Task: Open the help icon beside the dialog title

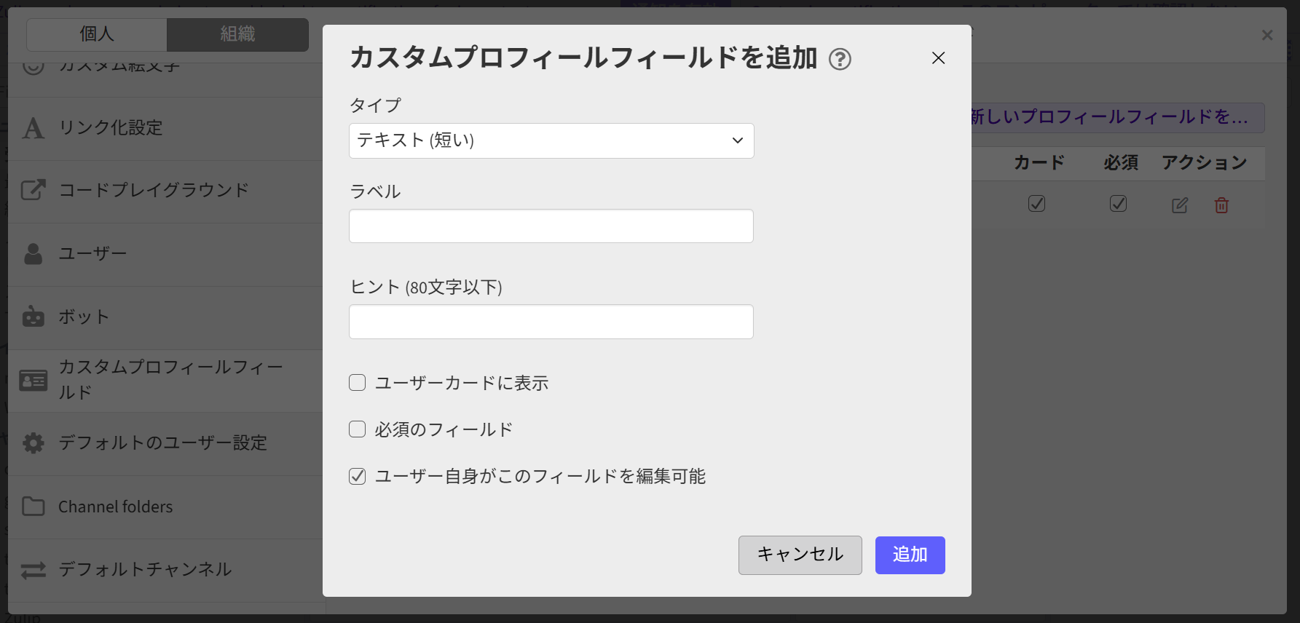Action: pyautogui.click(x=840, y=59)
